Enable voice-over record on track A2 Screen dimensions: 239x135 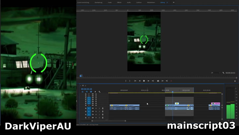[x=103, y=111]
